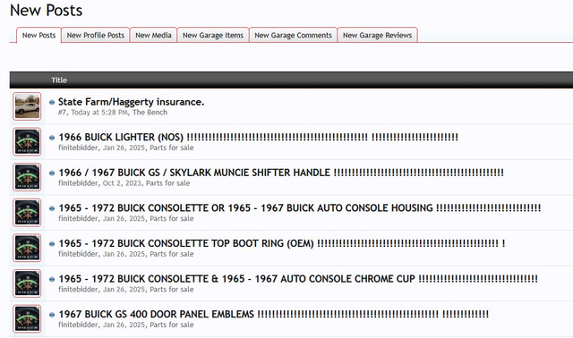Open GS 400 Door Panel Emblems thread
Screen dimensions: 573x338
click(x=273, y=314)
